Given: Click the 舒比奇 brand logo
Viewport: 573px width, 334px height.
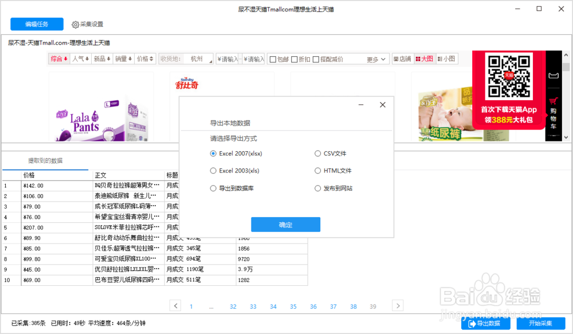Looking at the screenshot, I should click(x=187, y=84).
